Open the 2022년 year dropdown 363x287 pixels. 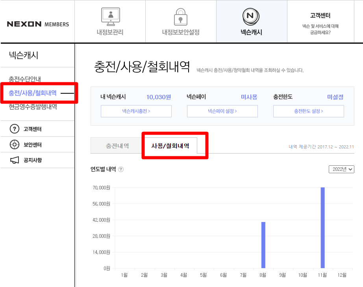click(x=341, y=169)
